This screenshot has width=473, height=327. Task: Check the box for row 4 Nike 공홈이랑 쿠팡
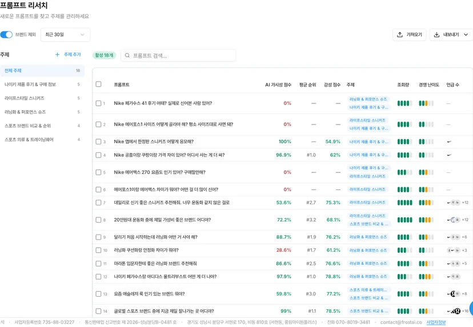tap(98, 155)
